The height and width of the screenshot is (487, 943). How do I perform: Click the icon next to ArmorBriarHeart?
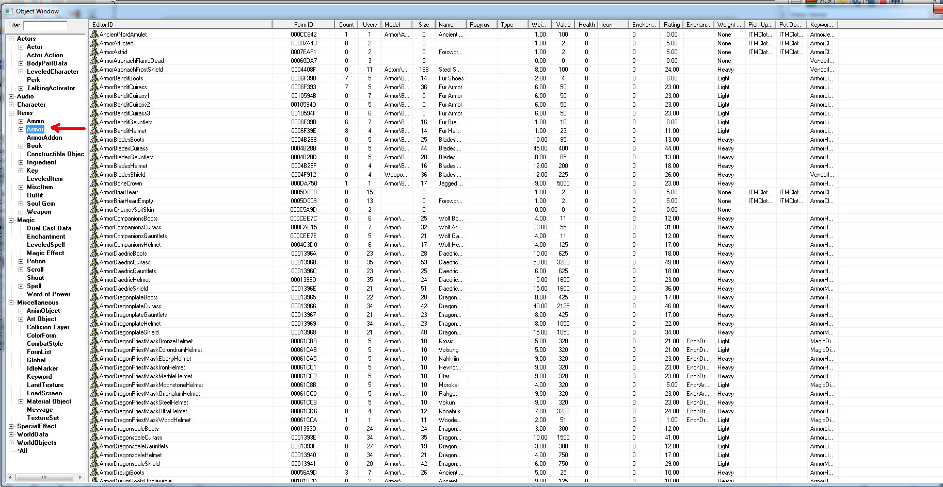pyautogui.click(x=94, y=192)
